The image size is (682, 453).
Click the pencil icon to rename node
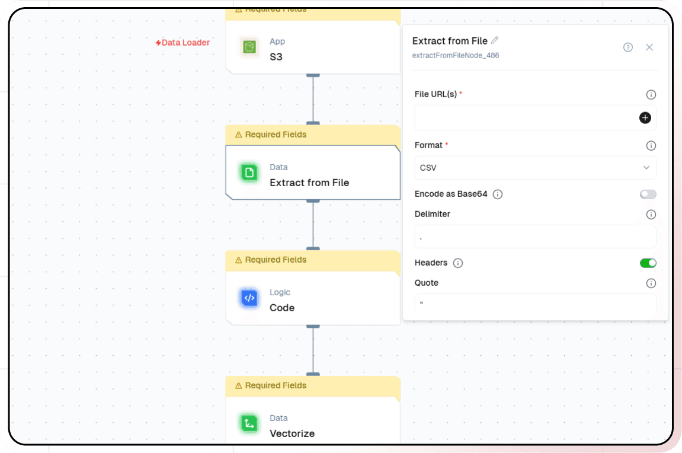pos(495,40)
